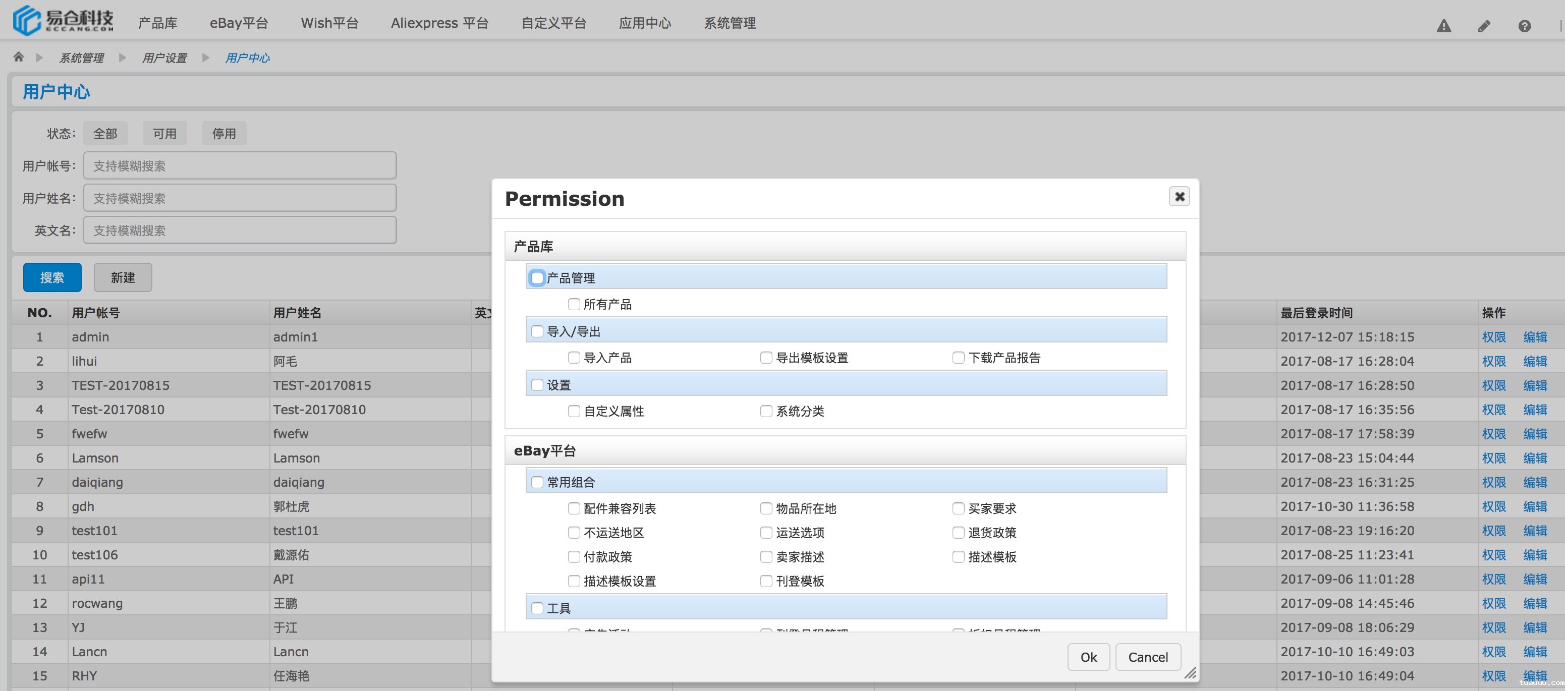Open the Wish平台 menu item
This screenshot has height=691, width=1565.
tap(329, 23)
